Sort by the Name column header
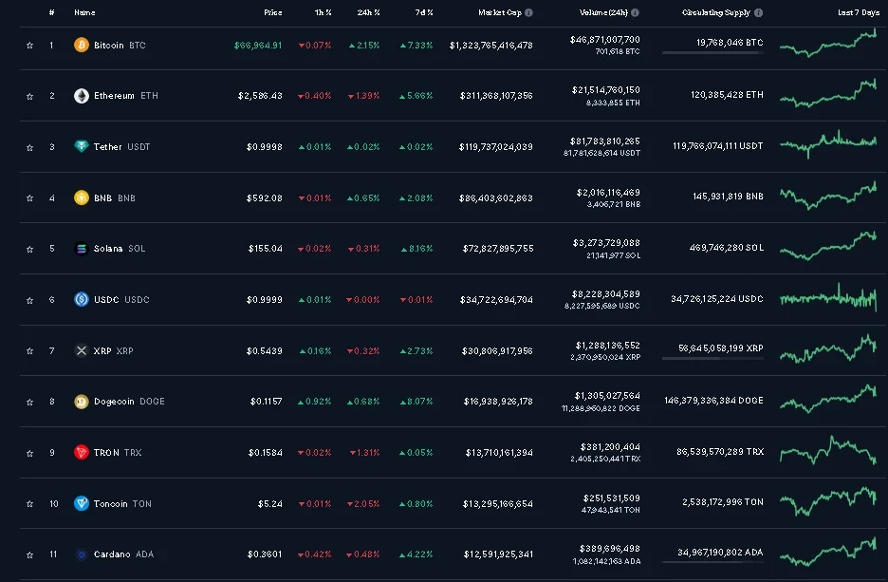Screen dimensions: 888x582 [x=84, y=13]
